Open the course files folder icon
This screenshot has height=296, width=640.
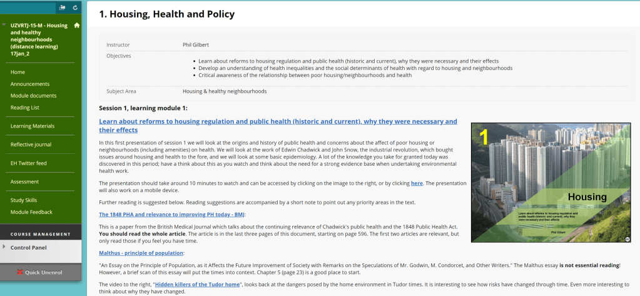pyautogui.click(x=62, y=8)
